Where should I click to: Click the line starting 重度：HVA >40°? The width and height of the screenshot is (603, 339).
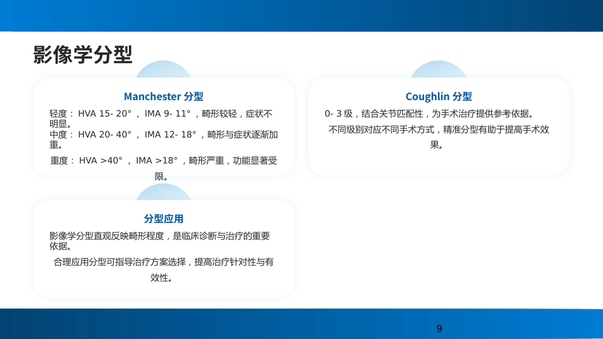pyautogui.click(x=163, y=168)
